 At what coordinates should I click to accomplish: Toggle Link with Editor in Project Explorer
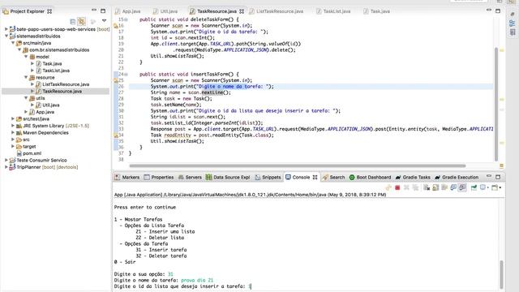[x=81, y=22]
